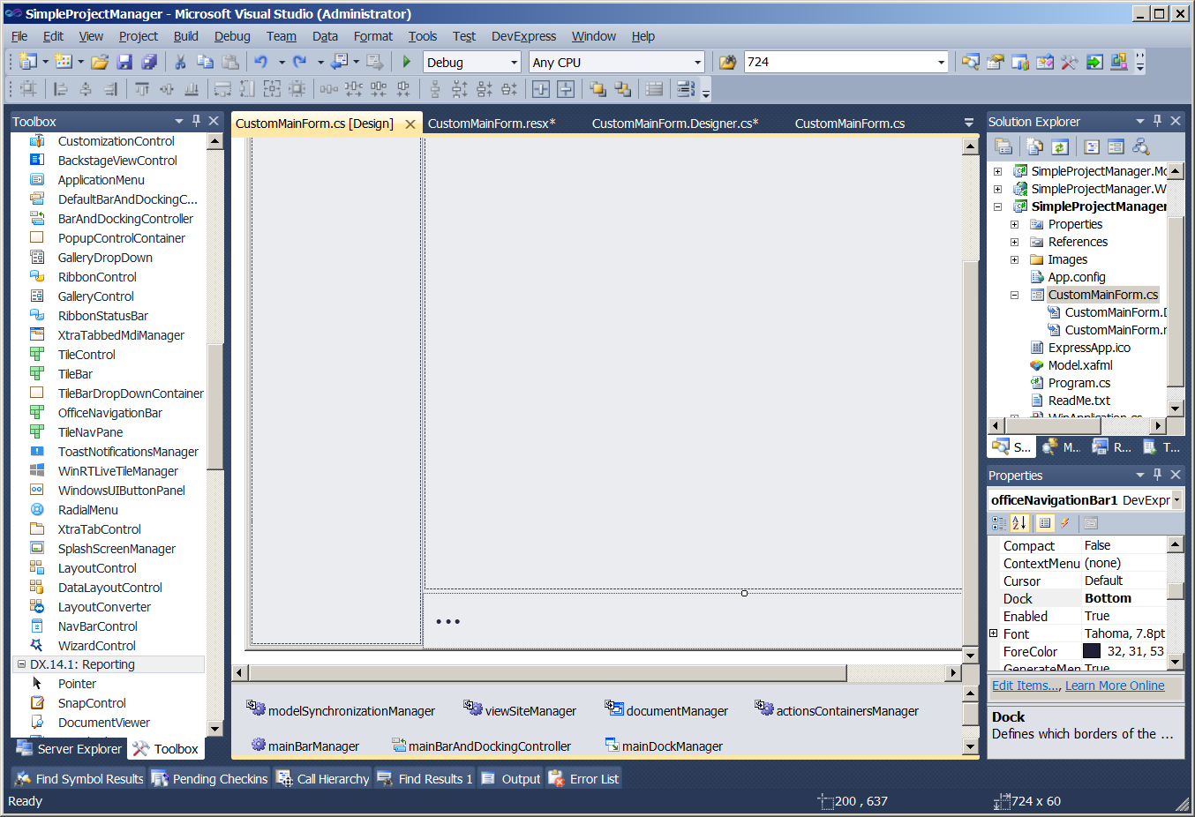Open officeNavigationBar1 object selector dropdown

1176,500
